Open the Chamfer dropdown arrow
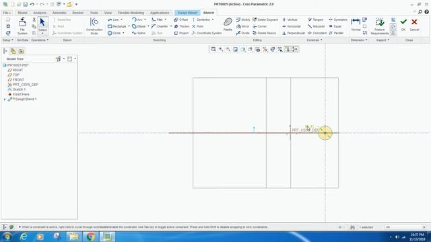Image resolution: width=431 pixels, height=242 pixels. click(x=170, y=26)
